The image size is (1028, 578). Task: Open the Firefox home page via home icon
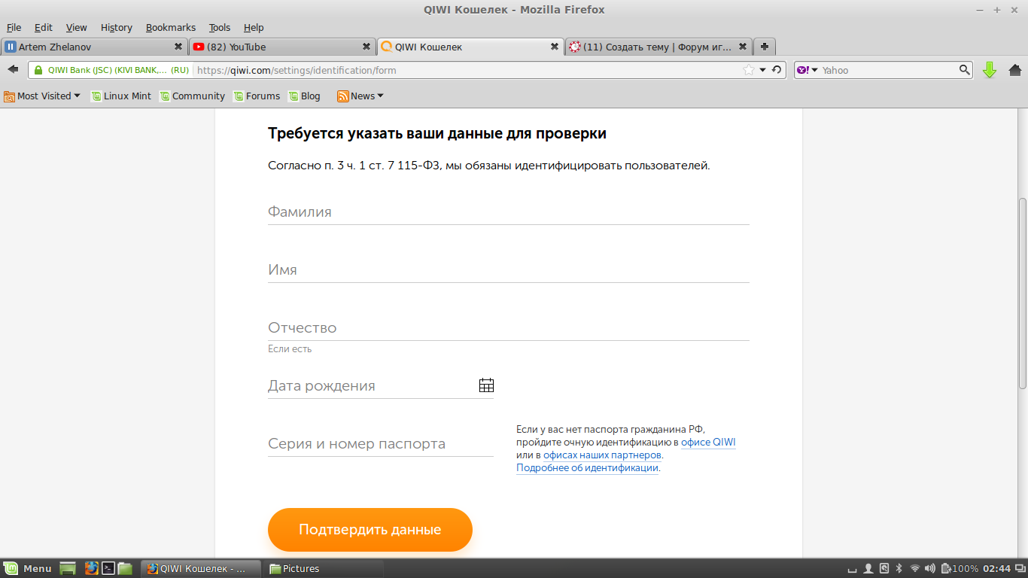[1015, 70]
